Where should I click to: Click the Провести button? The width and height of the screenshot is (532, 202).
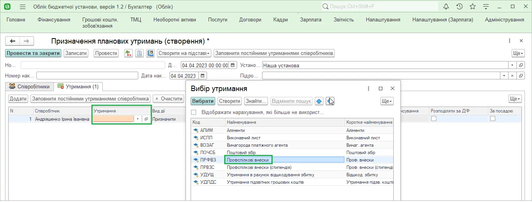[106, 53]
